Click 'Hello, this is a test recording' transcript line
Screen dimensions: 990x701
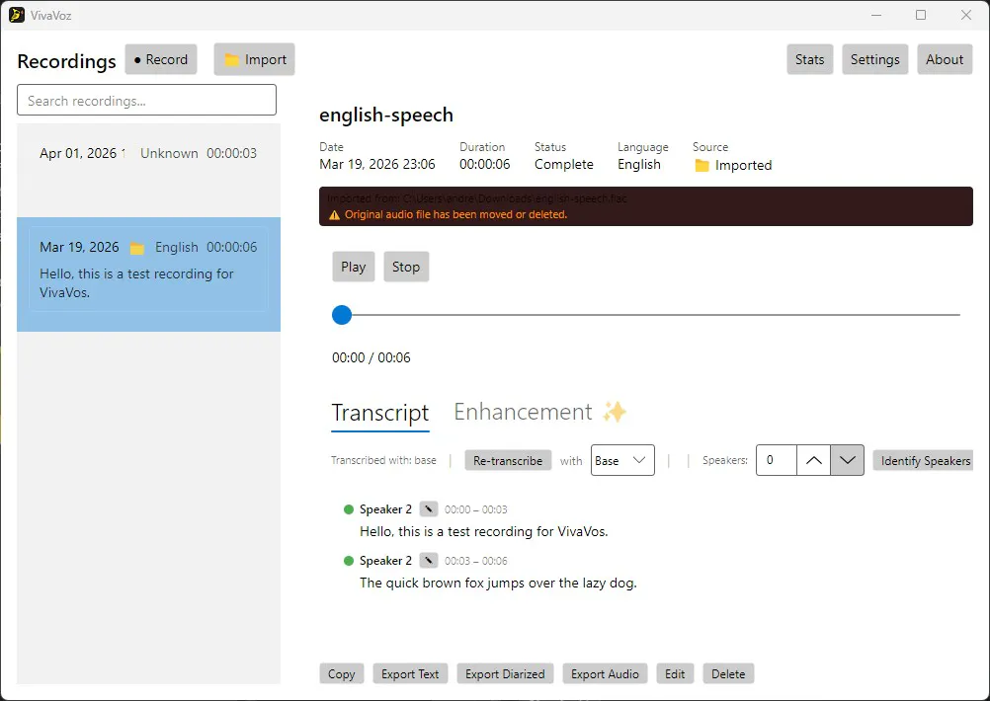483,531
